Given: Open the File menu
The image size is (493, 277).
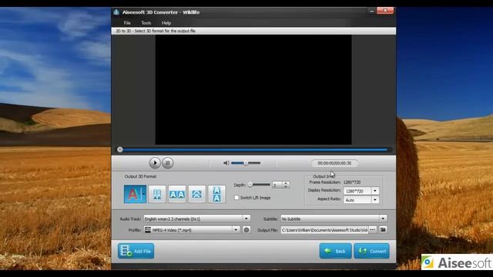Looking at the screenshot, I should coord(127,23).
